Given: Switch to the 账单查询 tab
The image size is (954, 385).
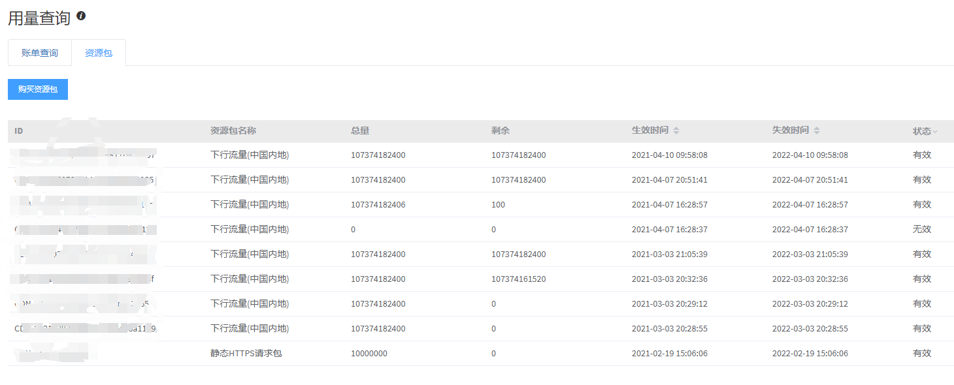Looking at the screenshot, I should 40,53.
